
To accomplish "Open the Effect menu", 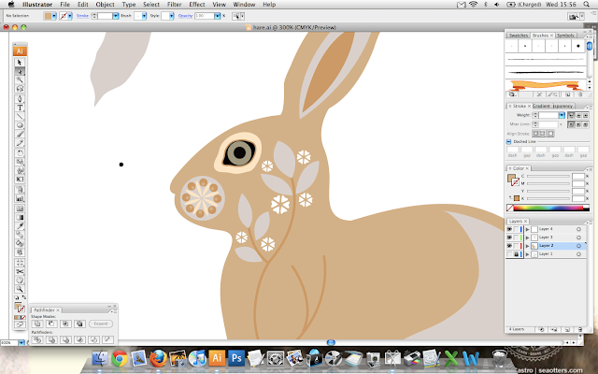I will point(196,5).
